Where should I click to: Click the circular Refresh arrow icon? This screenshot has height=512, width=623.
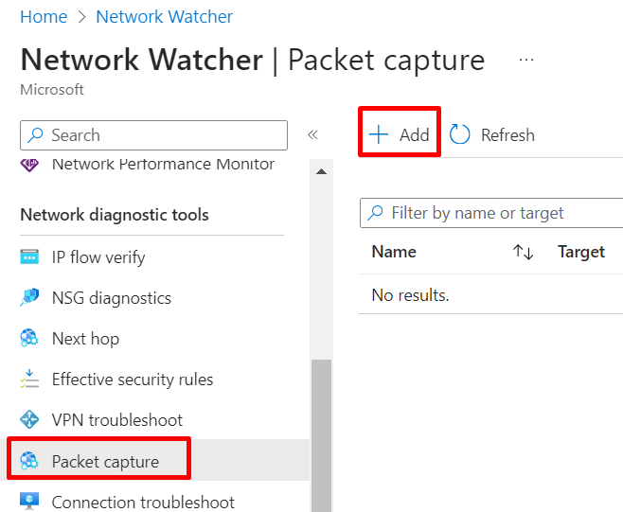click(x=460, y=134)
